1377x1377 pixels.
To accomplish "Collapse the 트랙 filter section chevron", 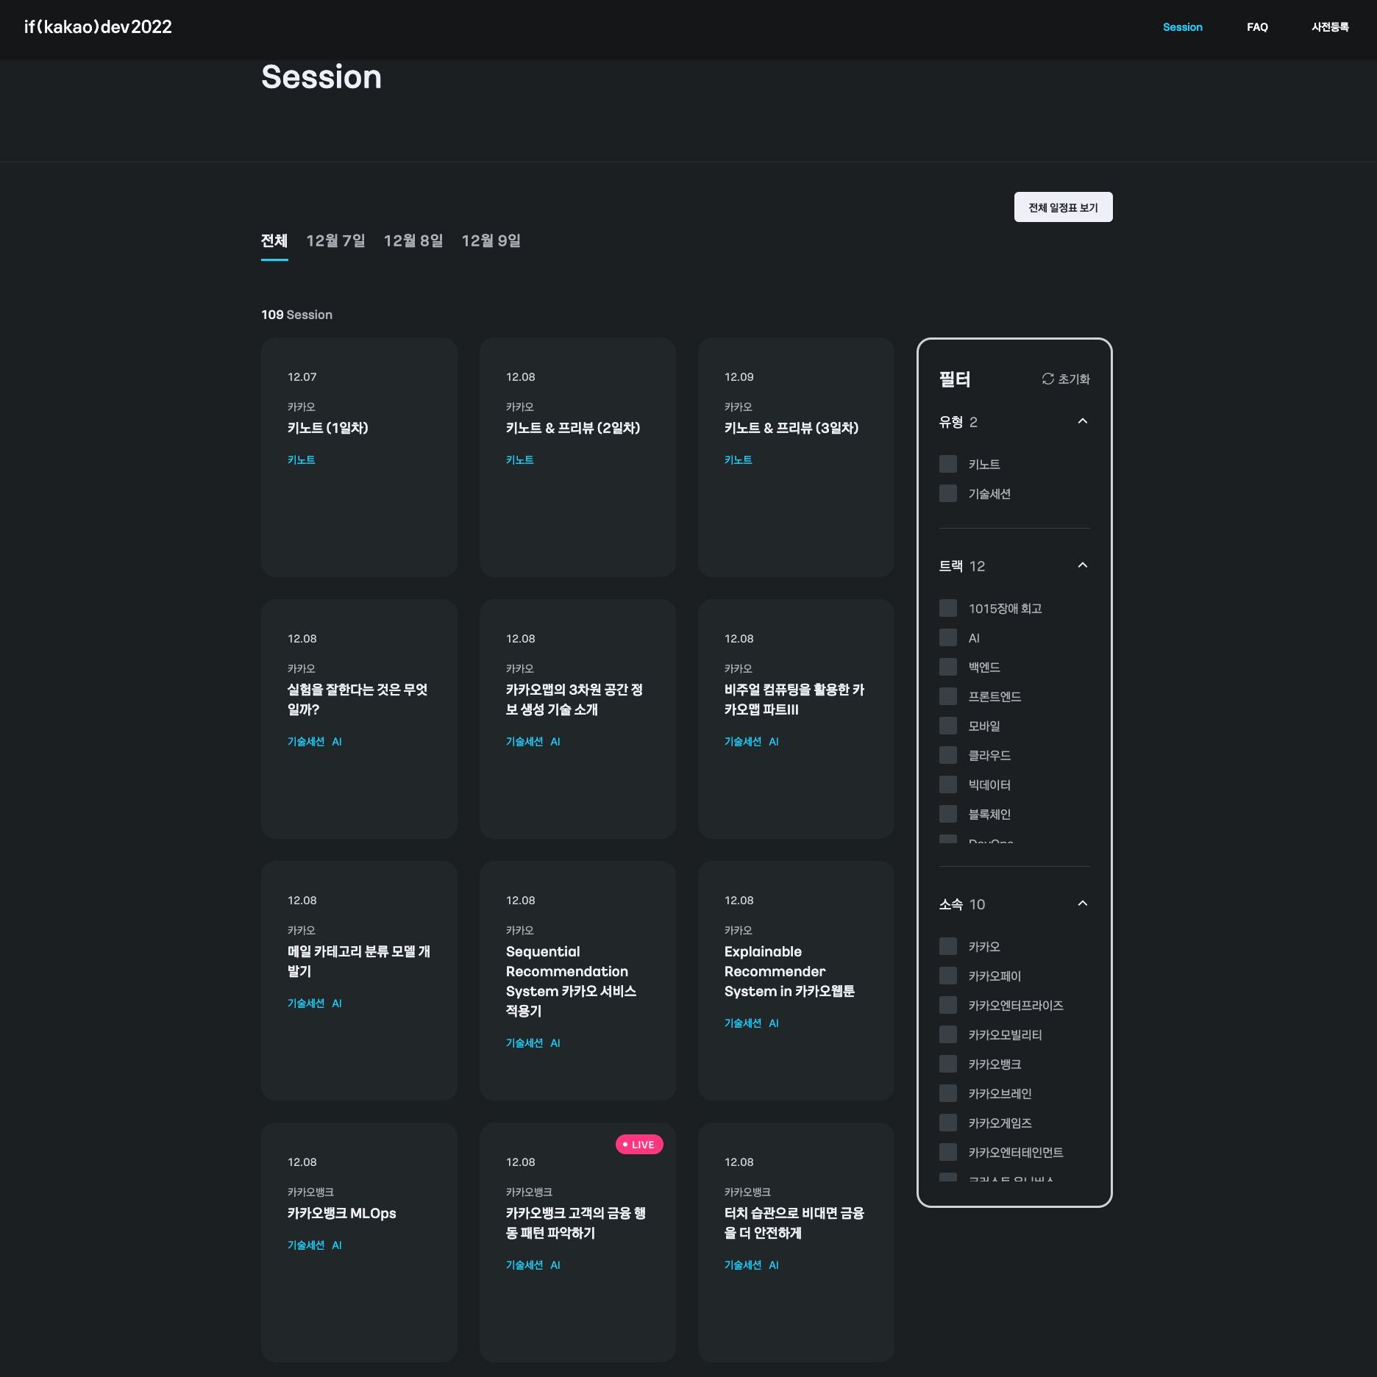I will coord(1082,565).
